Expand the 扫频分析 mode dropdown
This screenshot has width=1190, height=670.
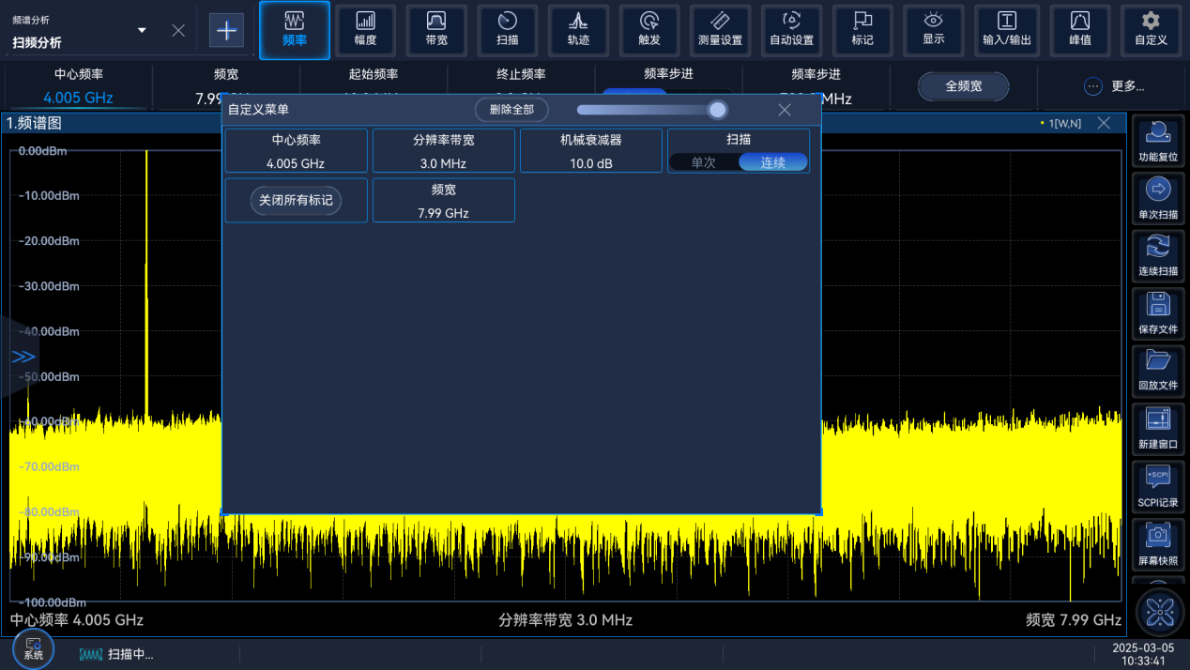[x=142, y=30]
